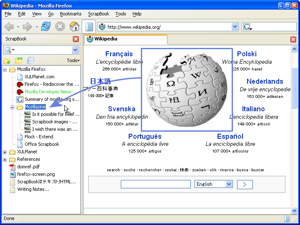Screen dimensions: 300x225
Task: Open the ScrapBook menu
Action: click(98, 14)
